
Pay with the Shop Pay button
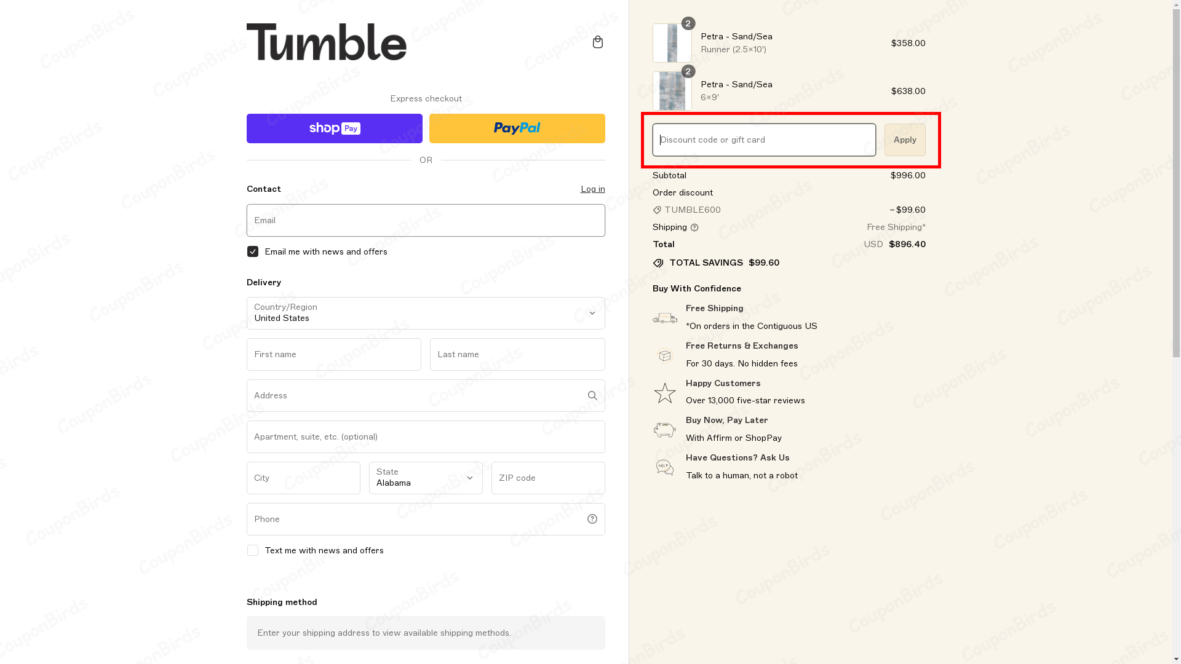(x=335, y=128)
